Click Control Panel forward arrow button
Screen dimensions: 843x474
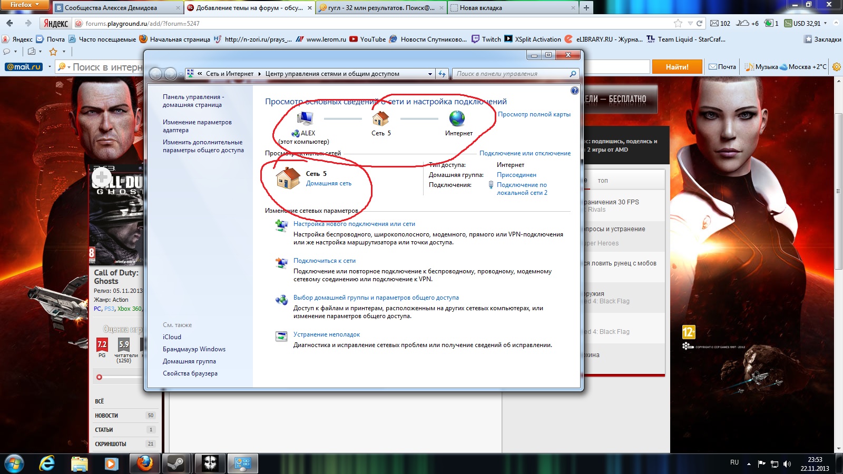click(x=170, y=74)
